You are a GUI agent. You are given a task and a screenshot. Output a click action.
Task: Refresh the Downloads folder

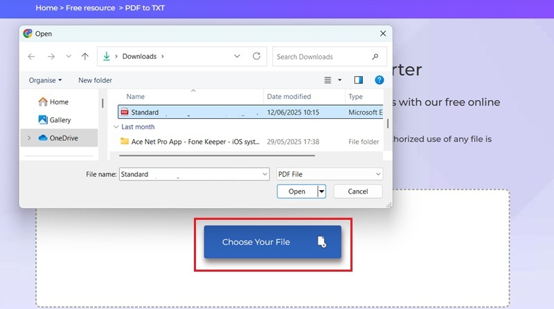pos(256,57)
